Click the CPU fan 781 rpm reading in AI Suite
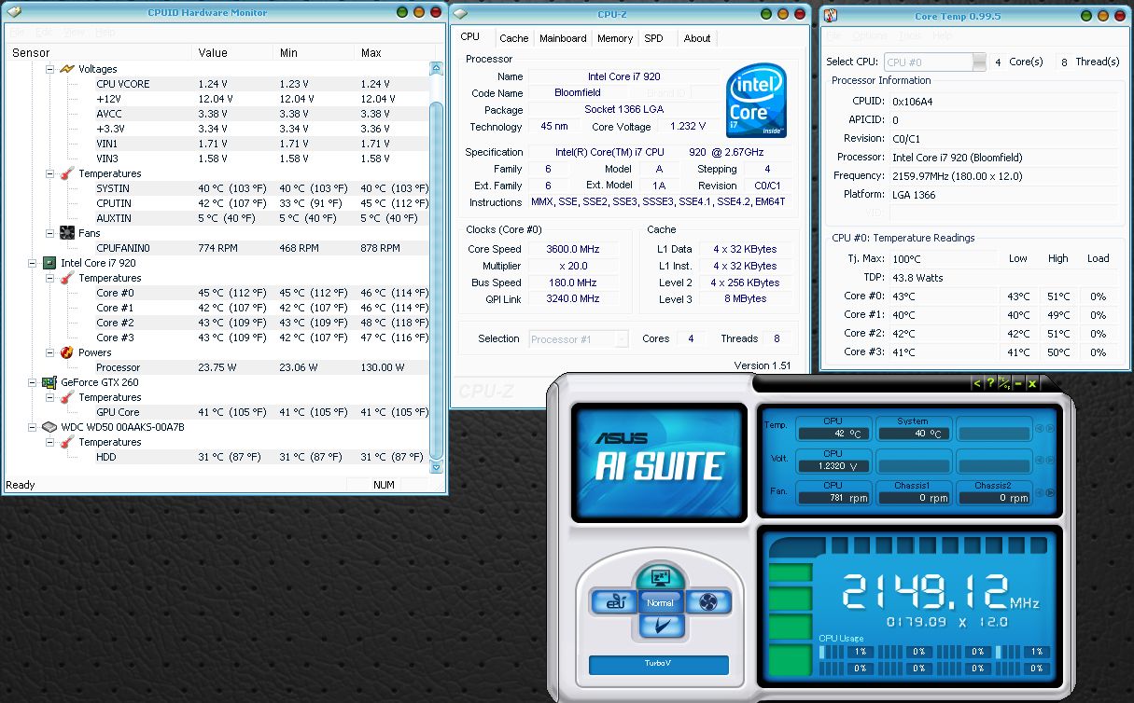Viewport: 1134px width, 703px height. point(833,498)
